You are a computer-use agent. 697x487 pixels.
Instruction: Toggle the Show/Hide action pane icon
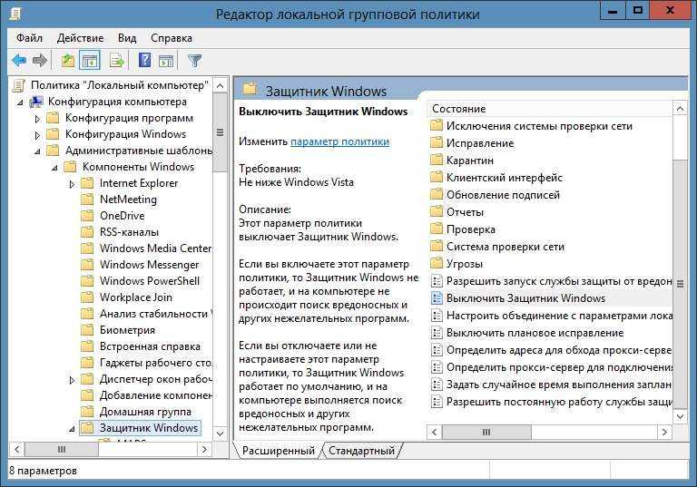pos(166,61)
